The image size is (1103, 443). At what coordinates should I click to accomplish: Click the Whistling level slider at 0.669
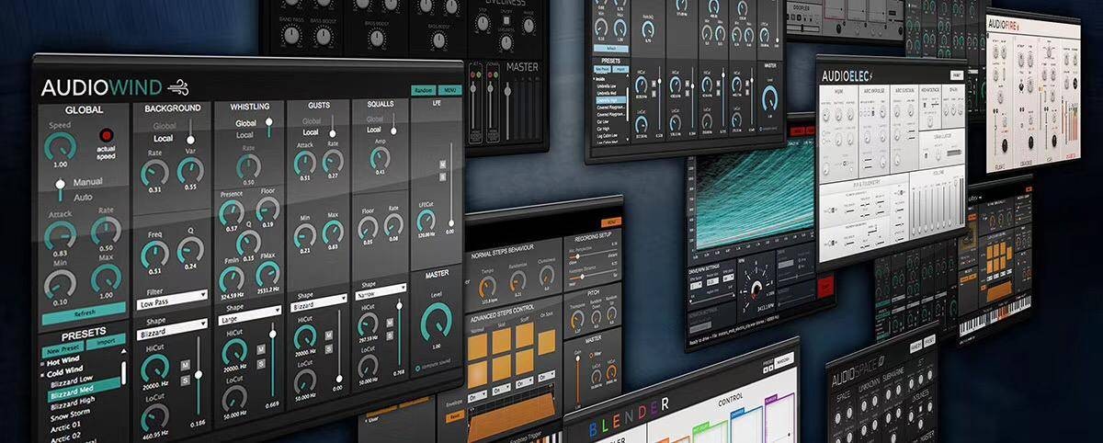tap(272, 358)
